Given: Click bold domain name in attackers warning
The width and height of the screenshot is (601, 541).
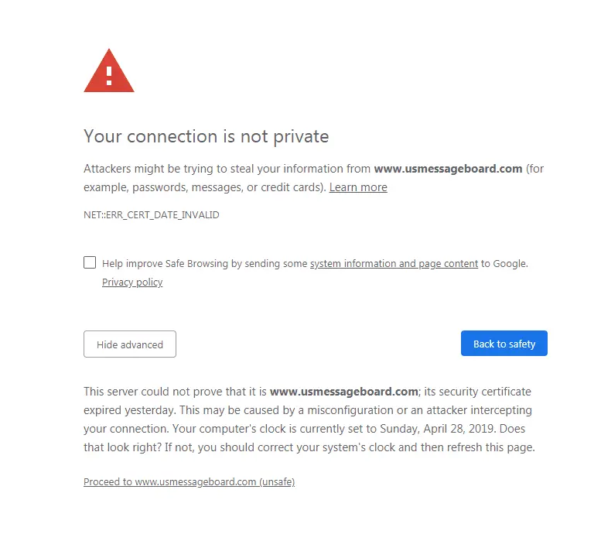Looking at the screenshot, I should tap(448, 169).
